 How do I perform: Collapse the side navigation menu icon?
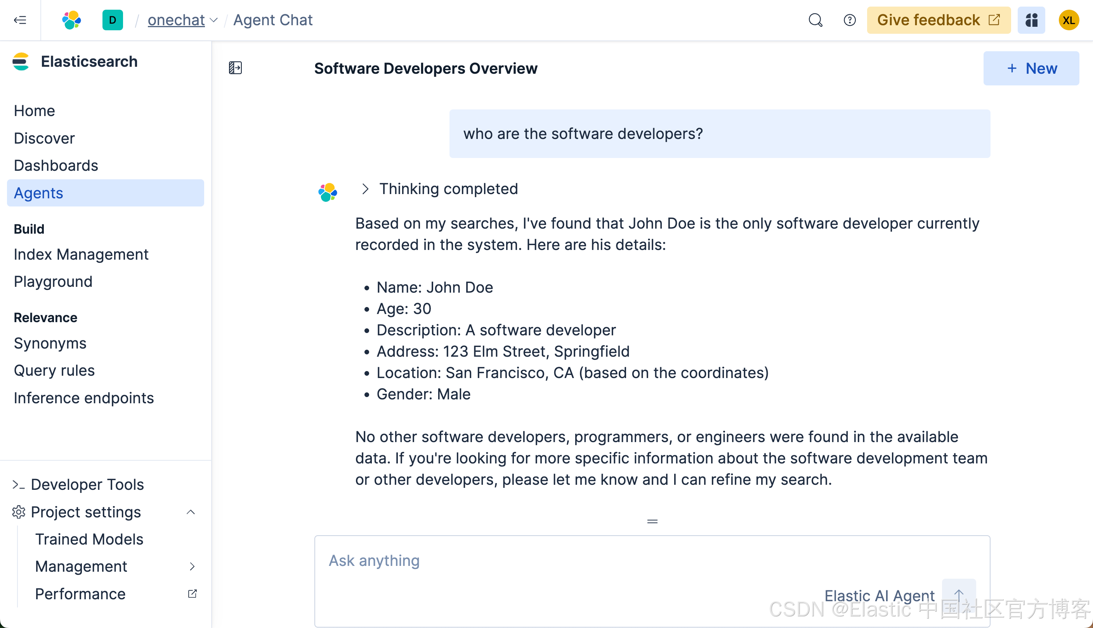[x=20, y=20]
